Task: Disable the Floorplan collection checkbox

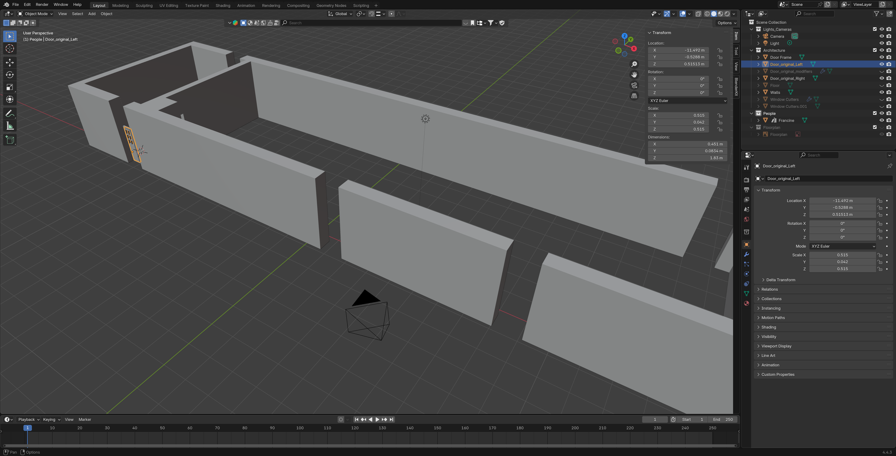Action: click(x=875, y=127)
